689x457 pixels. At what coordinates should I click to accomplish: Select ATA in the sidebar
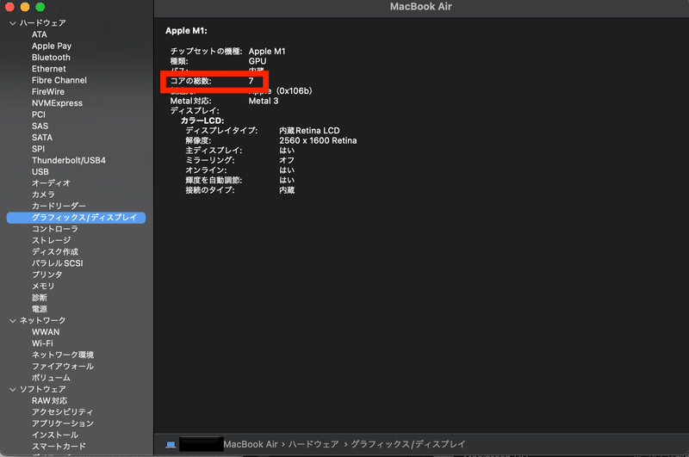point(39,34)
